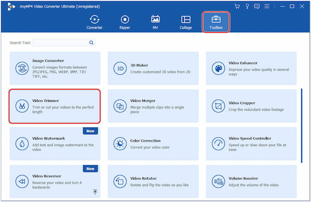Click the 3D Maker icon
Image resolution: width=311 pixels, height=202 pixels.
pos(120,68)
